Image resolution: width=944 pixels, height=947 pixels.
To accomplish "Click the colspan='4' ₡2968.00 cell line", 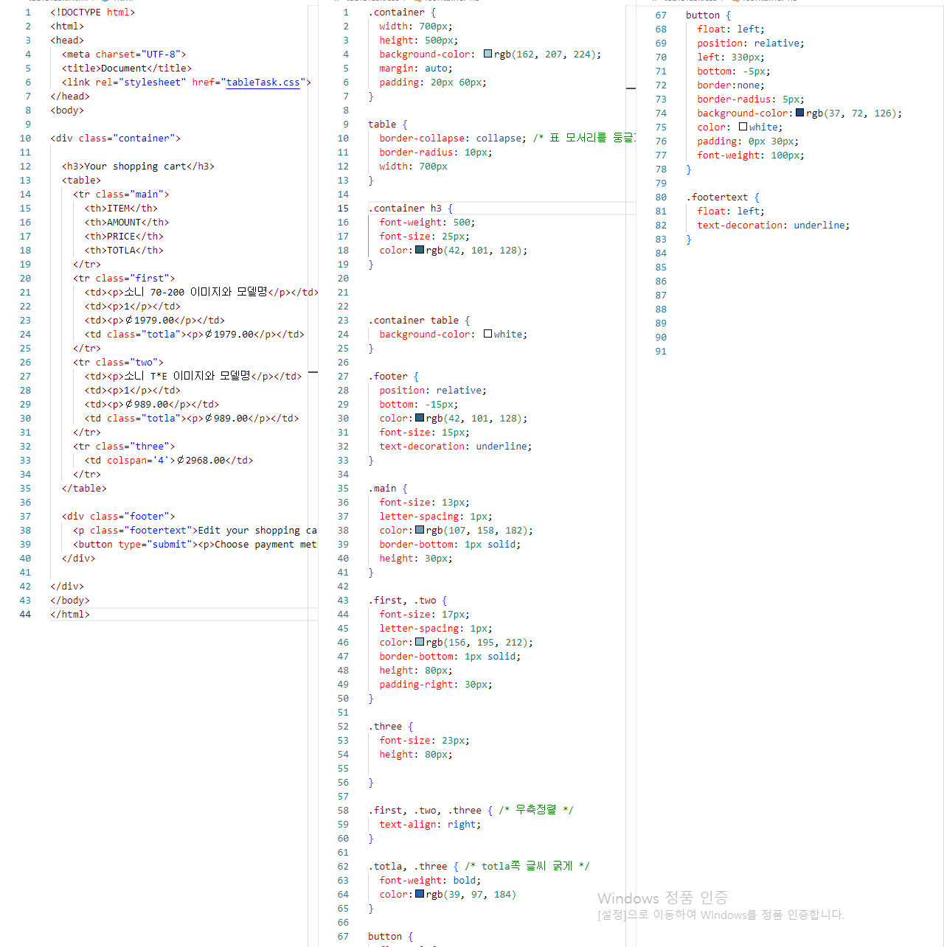I will [x=169, y=461].
